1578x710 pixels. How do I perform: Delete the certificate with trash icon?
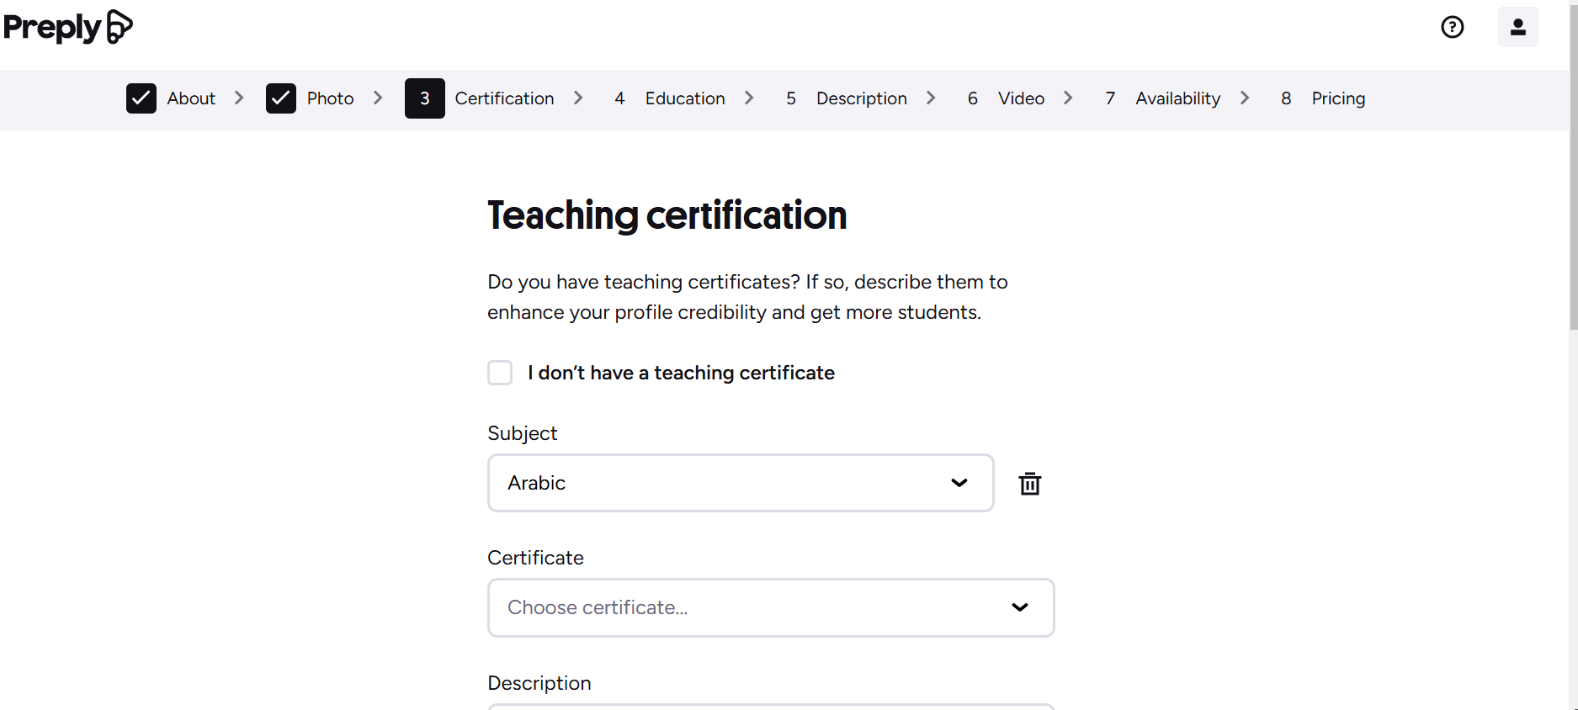point(1029,484)
